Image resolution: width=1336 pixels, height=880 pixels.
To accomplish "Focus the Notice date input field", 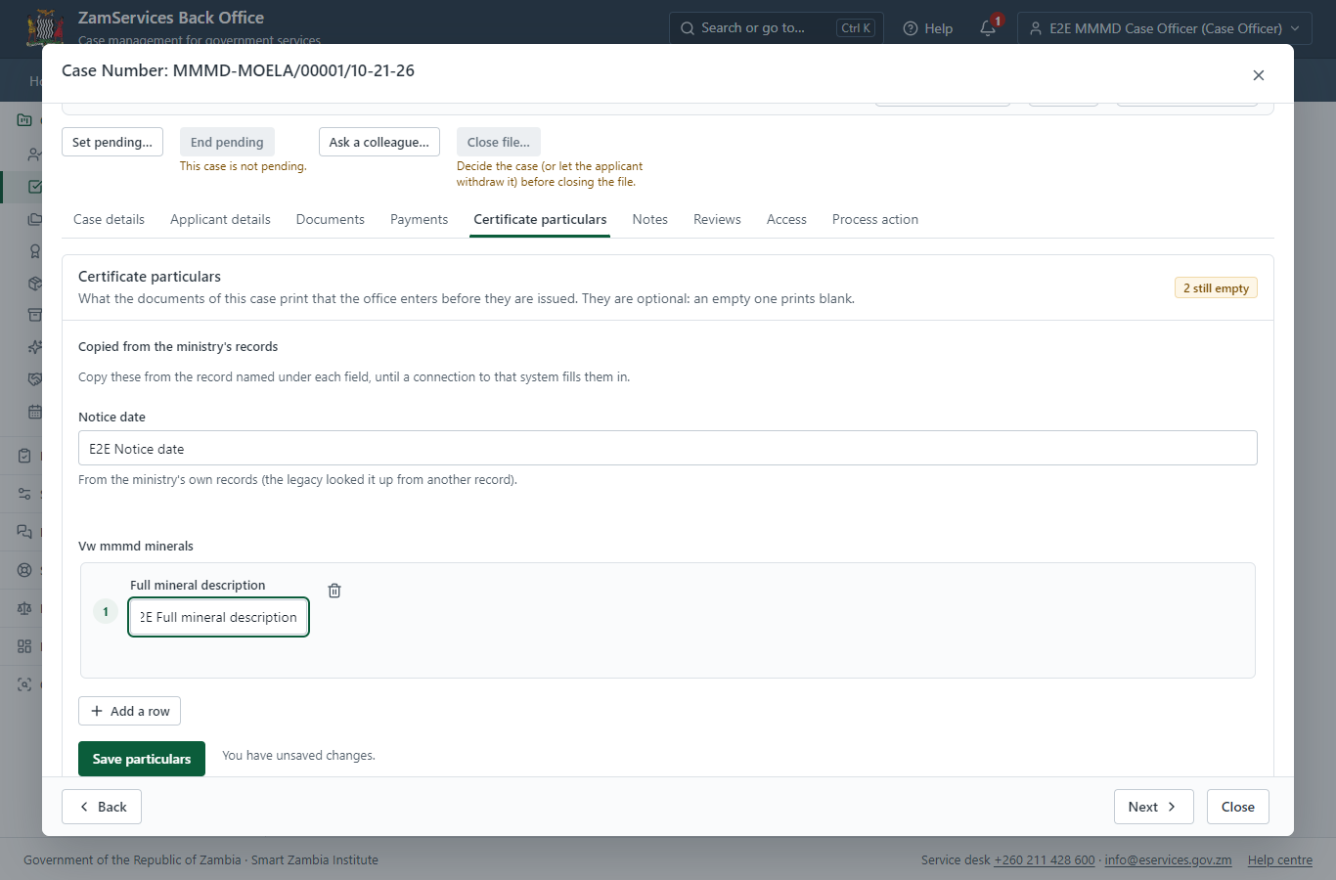I will (x=668, y=448).
